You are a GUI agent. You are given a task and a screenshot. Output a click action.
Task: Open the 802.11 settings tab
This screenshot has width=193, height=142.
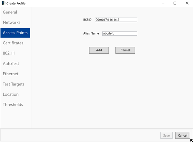9,53
